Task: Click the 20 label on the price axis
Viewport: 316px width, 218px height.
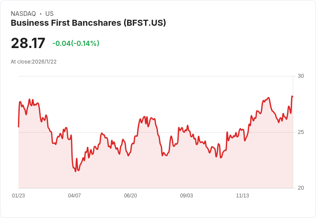Action: (301, 188)
